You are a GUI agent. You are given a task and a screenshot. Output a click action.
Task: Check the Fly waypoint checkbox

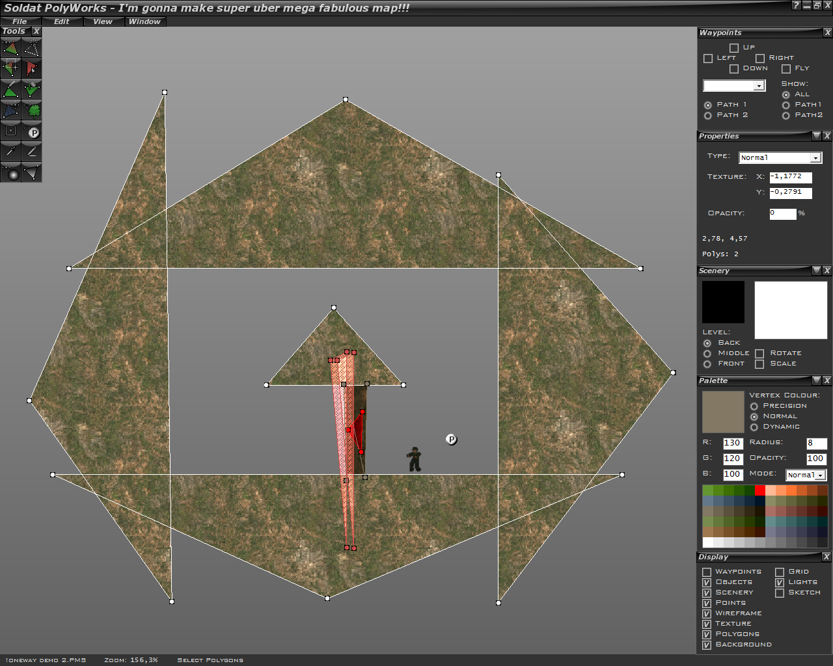tap(786, 69)
